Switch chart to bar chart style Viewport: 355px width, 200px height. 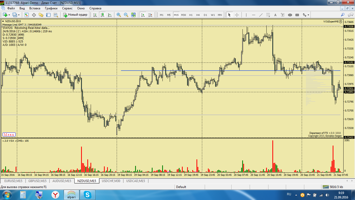95,15
